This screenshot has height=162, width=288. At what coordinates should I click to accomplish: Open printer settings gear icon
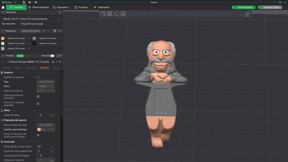[x=59, y=12]
